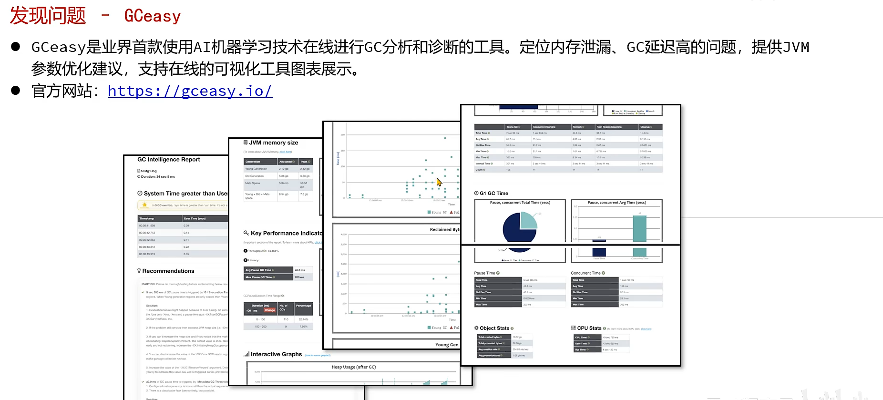Click the Object Stats gear icon

(476, 328)
